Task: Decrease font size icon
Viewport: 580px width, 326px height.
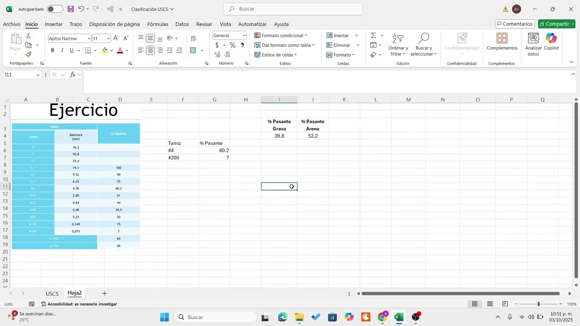Action: point(126,38)
